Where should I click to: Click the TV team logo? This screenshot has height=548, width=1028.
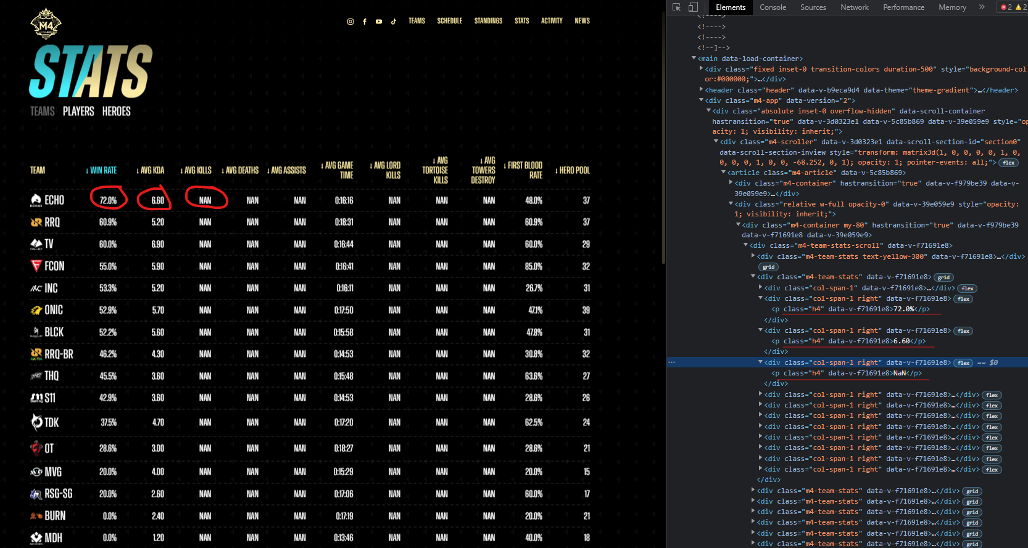click(36, 244)
